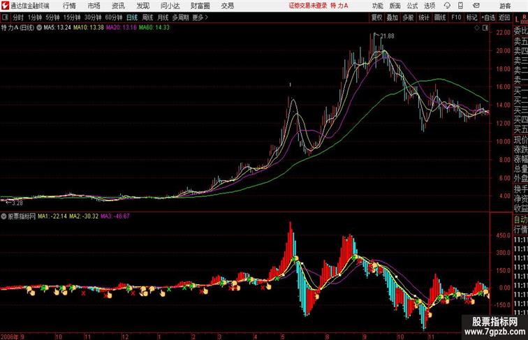528x340 pixels.
Task: Switch to 30分钟 period
Action: tap(93, 17)
